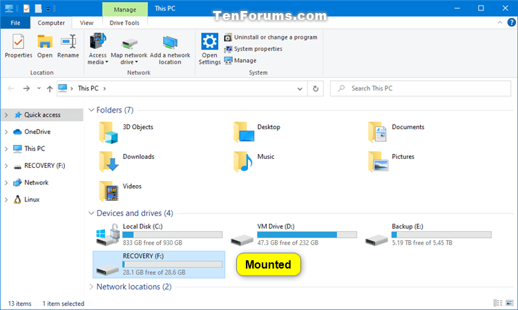Go up one level with up arrow

(50, 88)
